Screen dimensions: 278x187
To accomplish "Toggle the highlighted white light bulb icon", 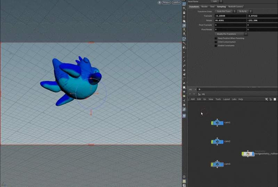I will click(x=184, y=26).
